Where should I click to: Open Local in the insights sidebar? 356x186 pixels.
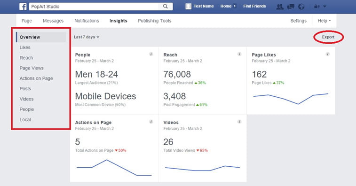(25, 120)
